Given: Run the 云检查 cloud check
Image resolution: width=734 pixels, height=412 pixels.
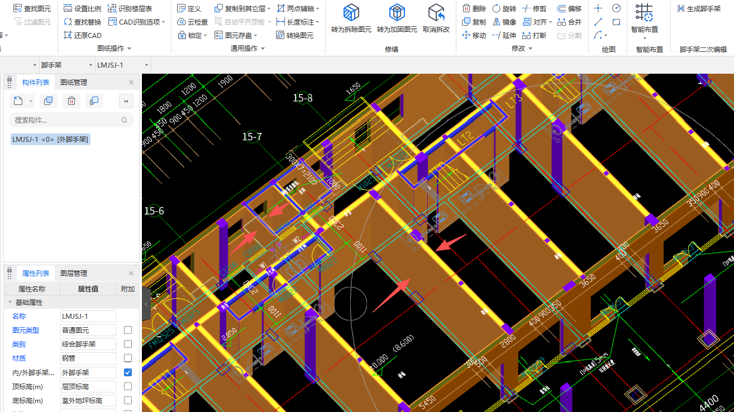Looking at the screenshot, I should tap(193, 22).
